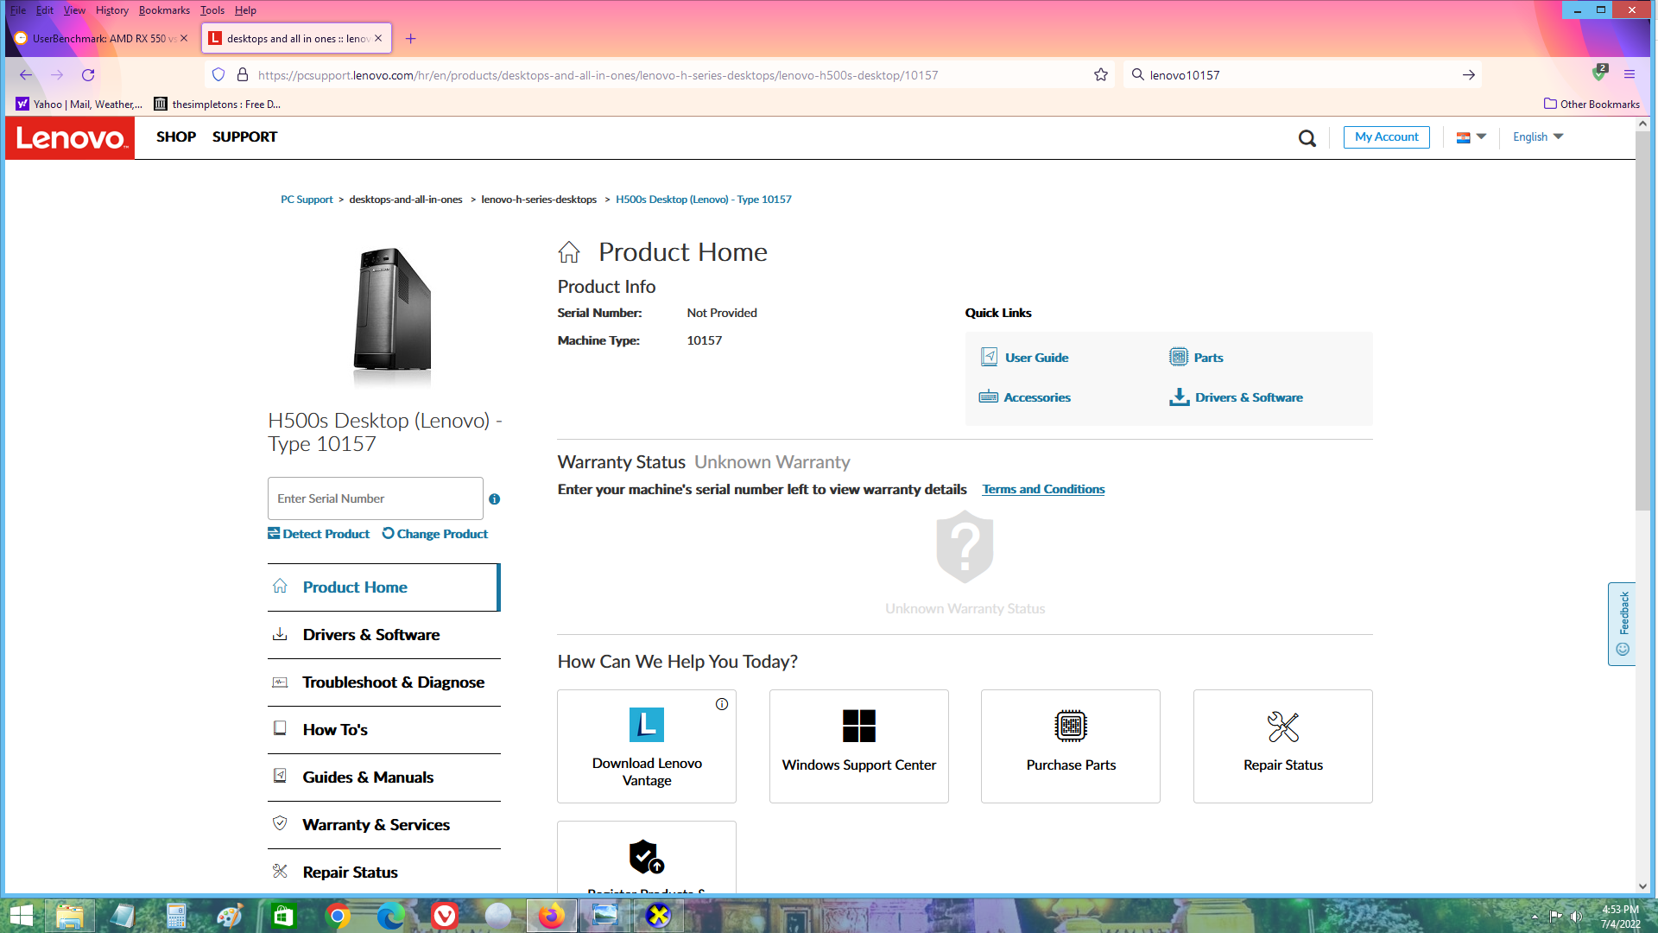The image size is (1658, 933).
Task: Click the site padlock icon
Action: [x=243, y=75]
